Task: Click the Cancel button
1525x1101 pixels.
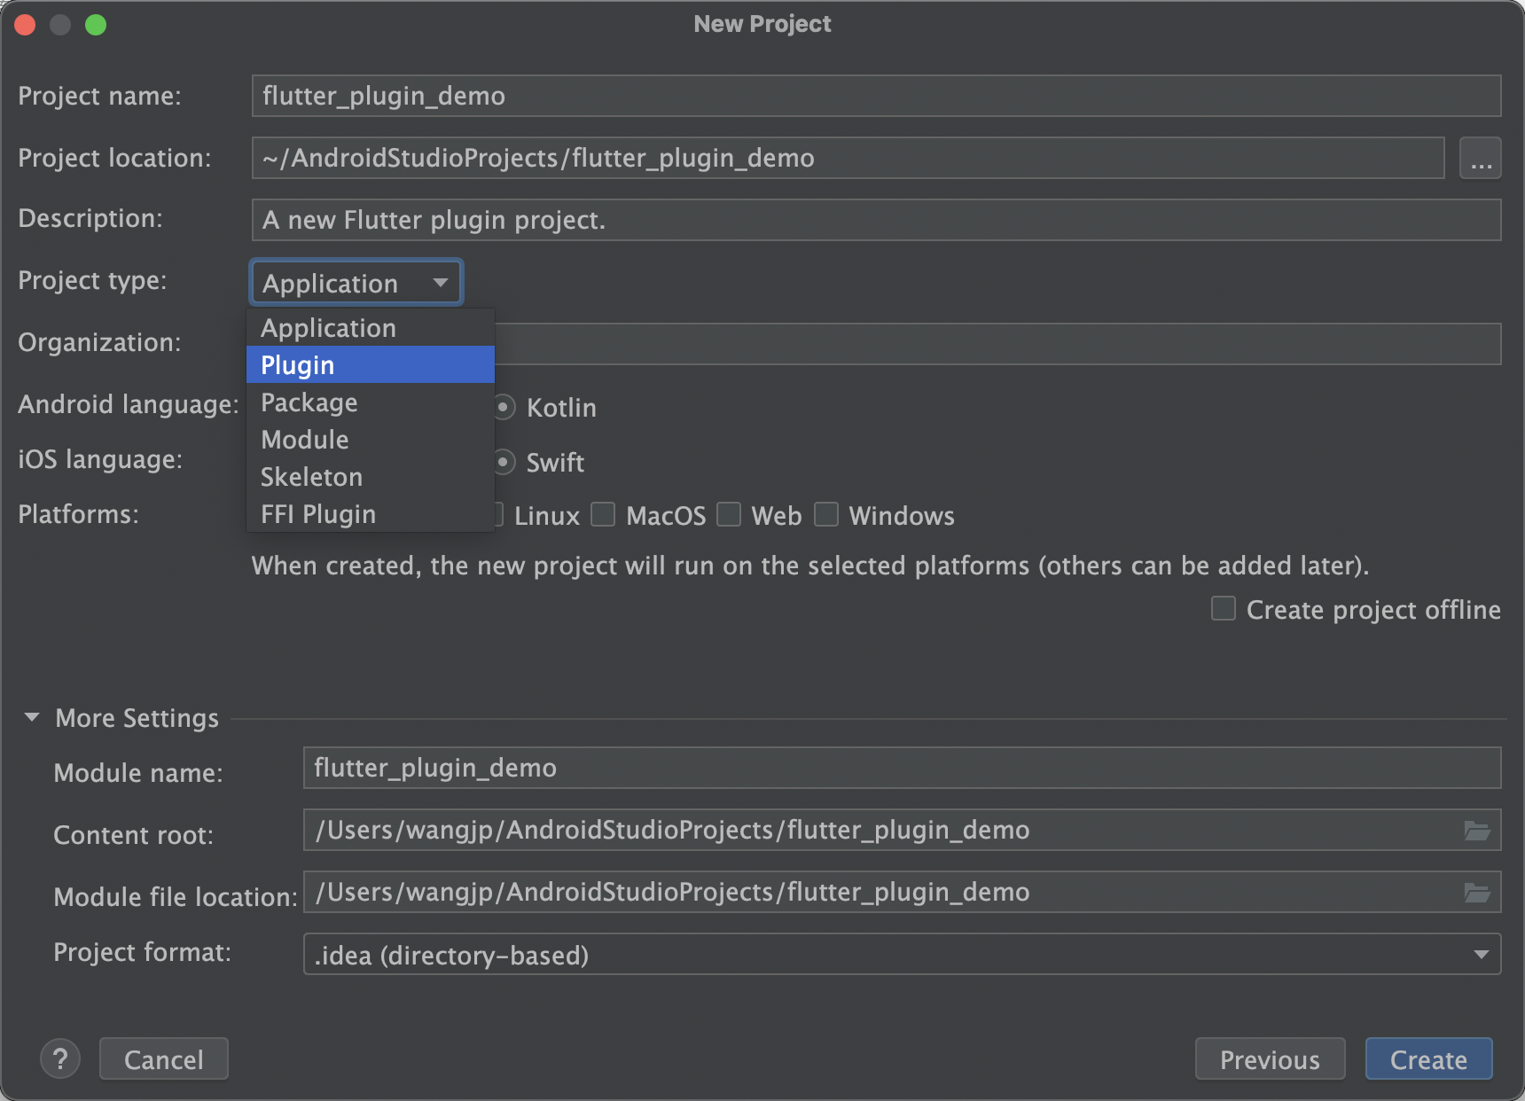Action: [163, 1058]
